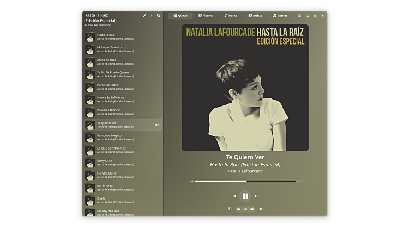The image size is (410, 230).
Task: Click the now-playing indicator on Te Quiero Ver
Action: [157, 125]
